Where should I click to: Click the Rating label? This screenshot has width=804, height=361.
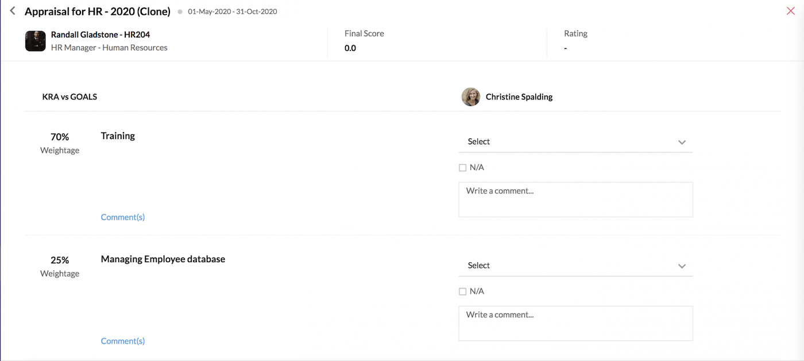(575, 34)
